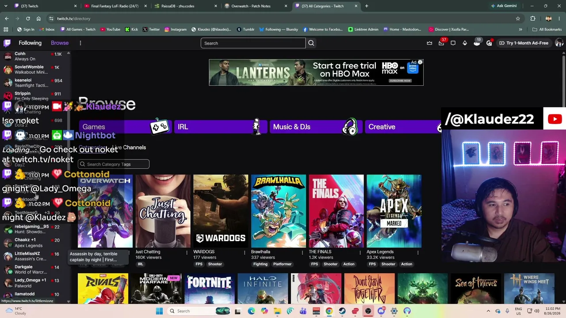This screenshot has width=566, height=318.
Task: Open options menu for WARDOGS card
Action: click(245, 253)
